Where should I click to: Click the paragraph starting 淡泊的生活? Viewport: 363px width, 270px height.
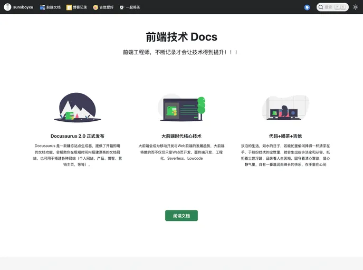[x=285, y=155]
